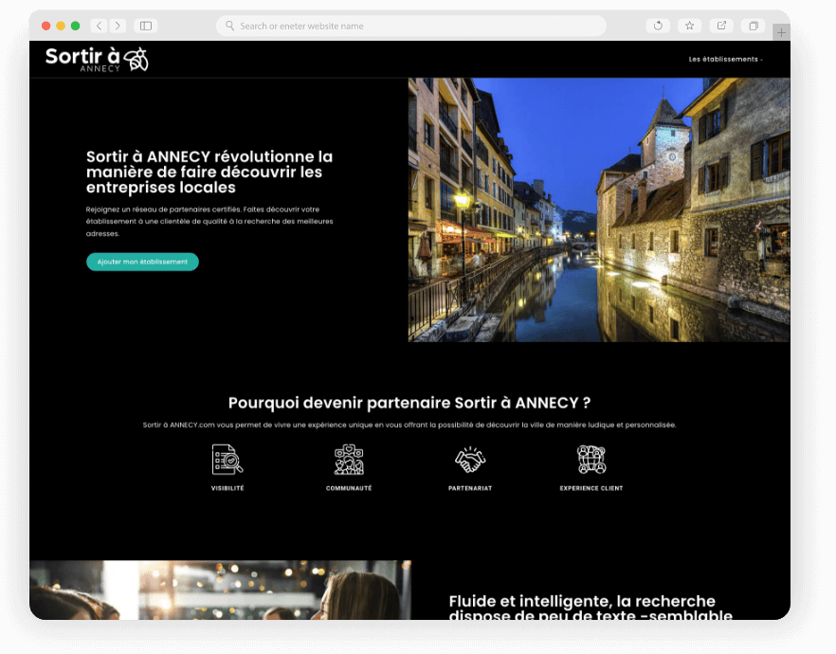Image resolution: width=836 pixels, height=654 pixels.
Task: Go back to the previous page
Action: point(99,26)
